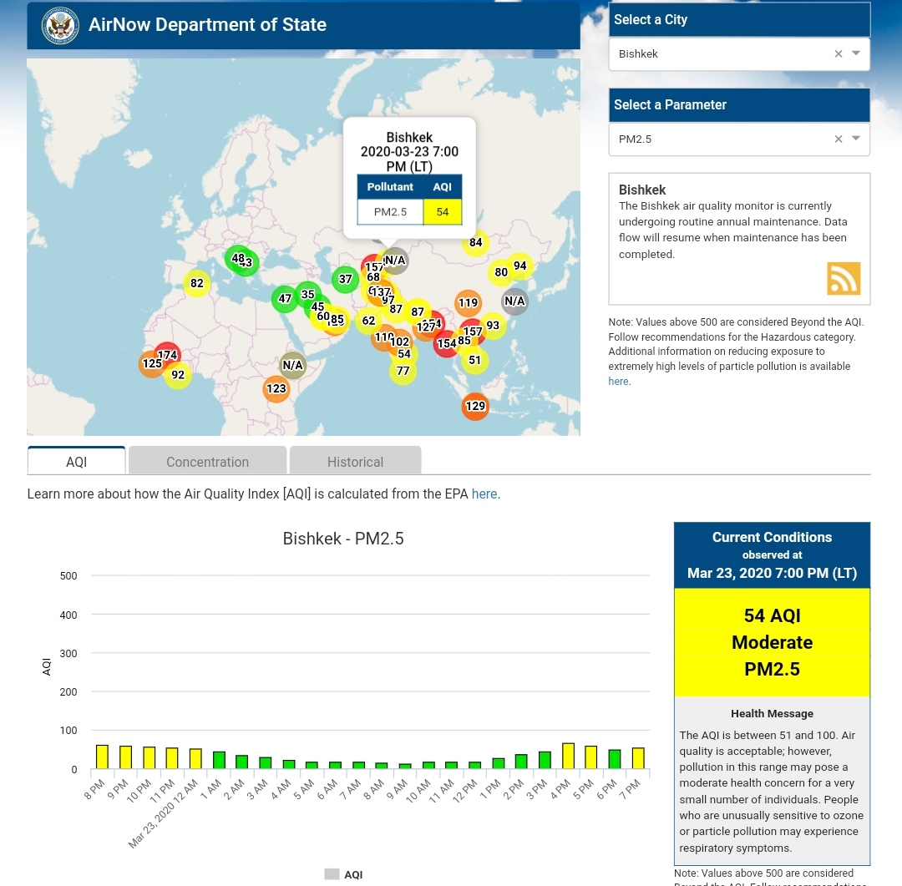Viewport: 902px width, 886px height.
Task: Select the orange 119 map marker
Action: point(468,303)
